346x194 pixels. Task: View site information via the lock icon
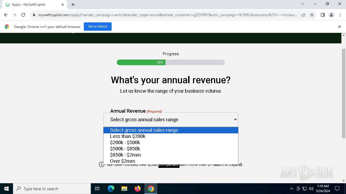[x=34, y=15]
